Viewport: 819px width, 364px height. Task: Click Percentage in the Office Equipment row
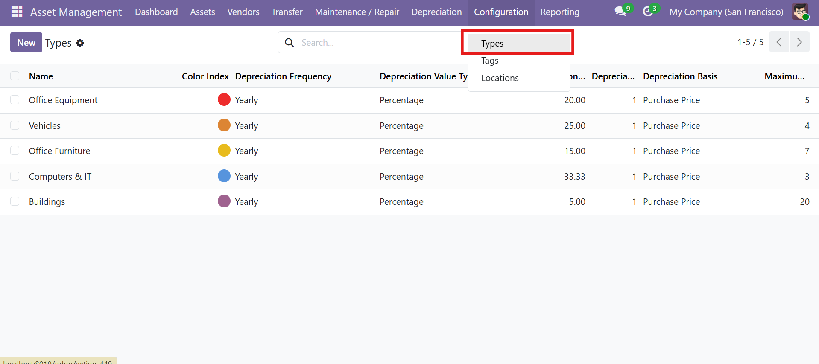click(401, 100)
